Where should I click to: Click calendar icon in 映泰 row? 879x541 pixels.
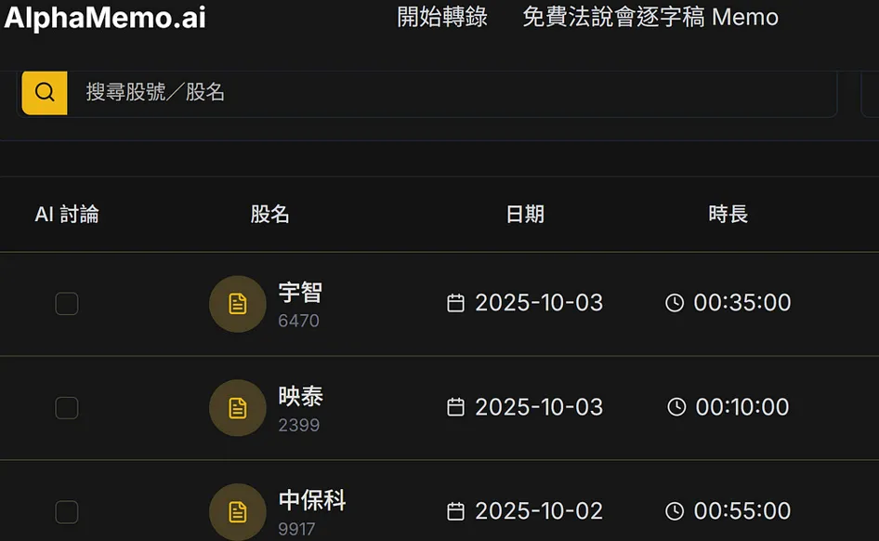point(455,407)
